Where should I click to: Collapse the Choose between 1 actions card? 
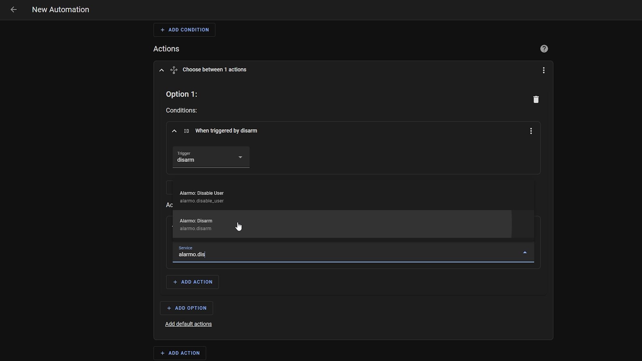(161, 70)
